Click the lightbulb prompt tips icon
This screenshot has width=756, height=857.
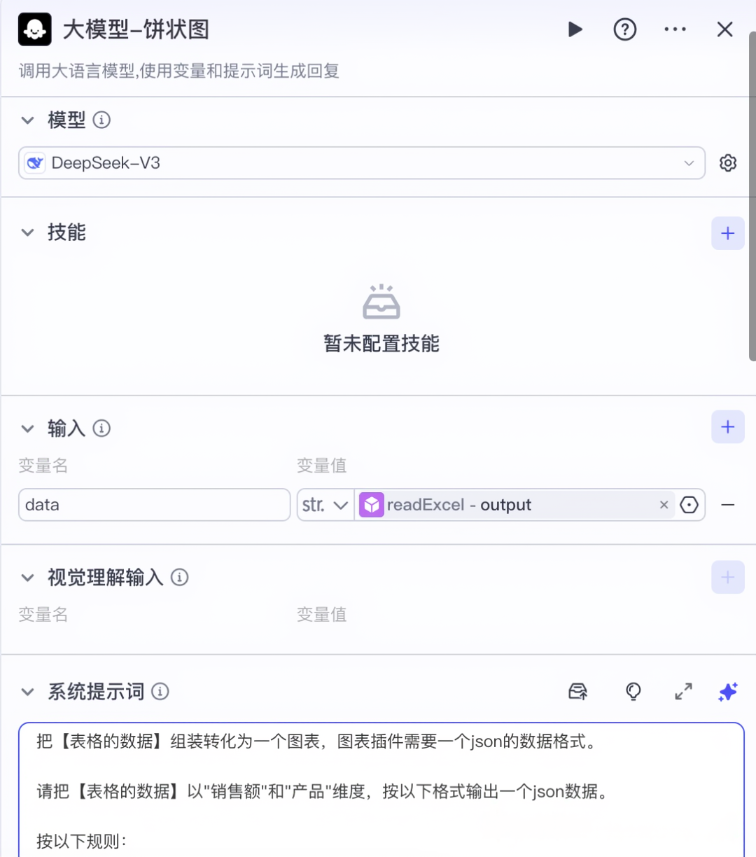click(x=633, y=692)
